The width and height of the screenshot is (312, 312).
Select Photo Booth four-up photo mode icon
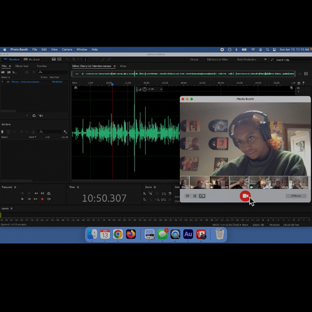(188, 196)
